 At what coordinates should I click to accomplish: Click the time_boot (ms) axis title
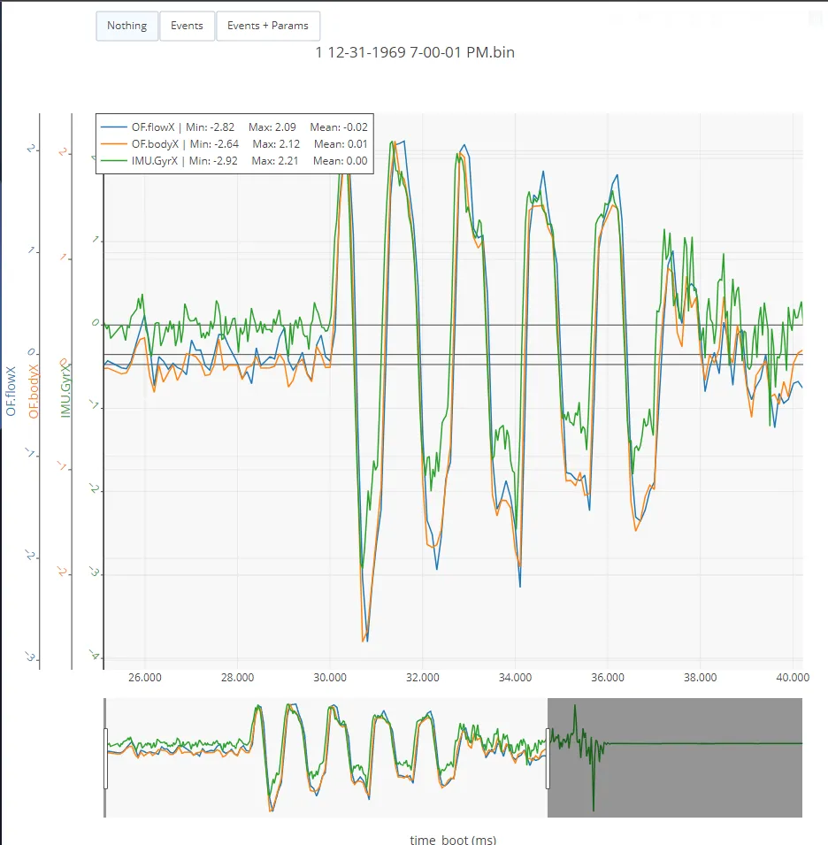pos(453,840)
